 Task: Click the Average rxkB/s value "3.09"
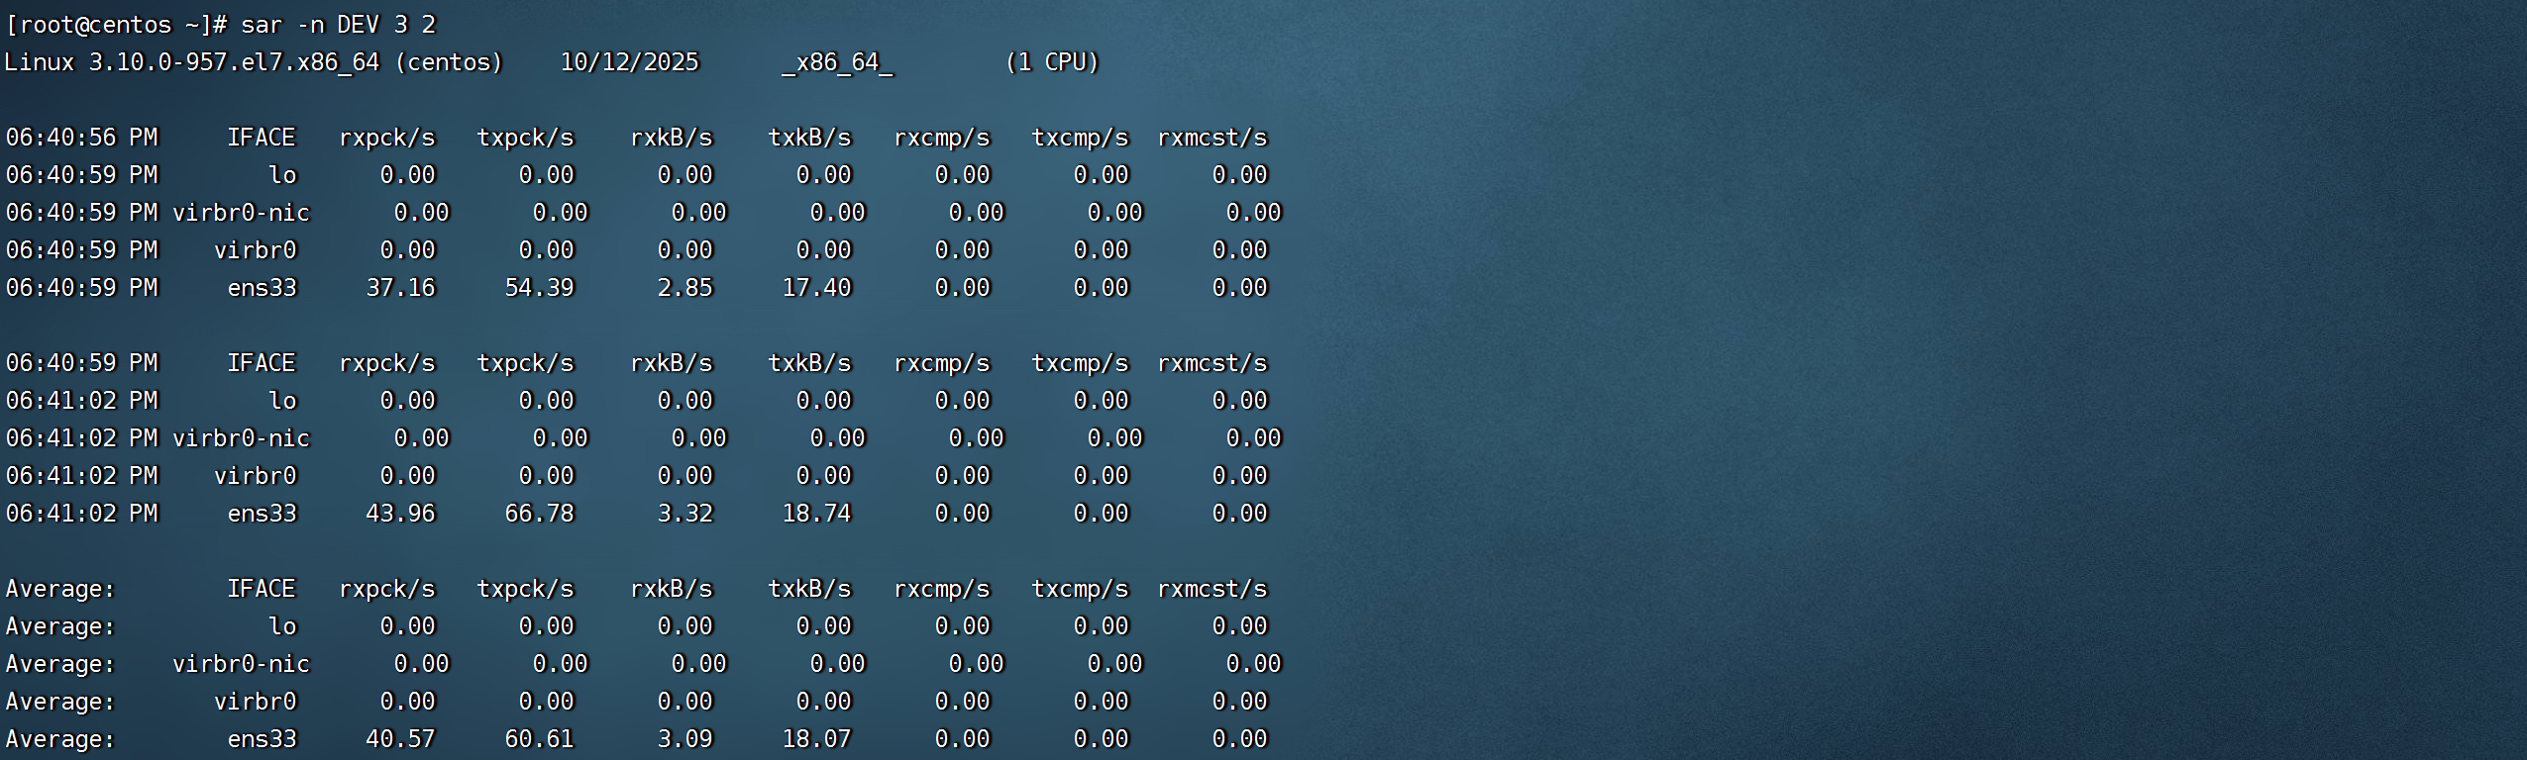click(685, 739)
